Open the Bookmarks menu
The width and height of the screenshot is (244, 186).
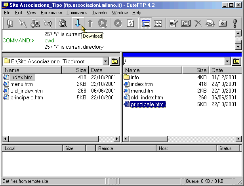click(x=51, y=13)
